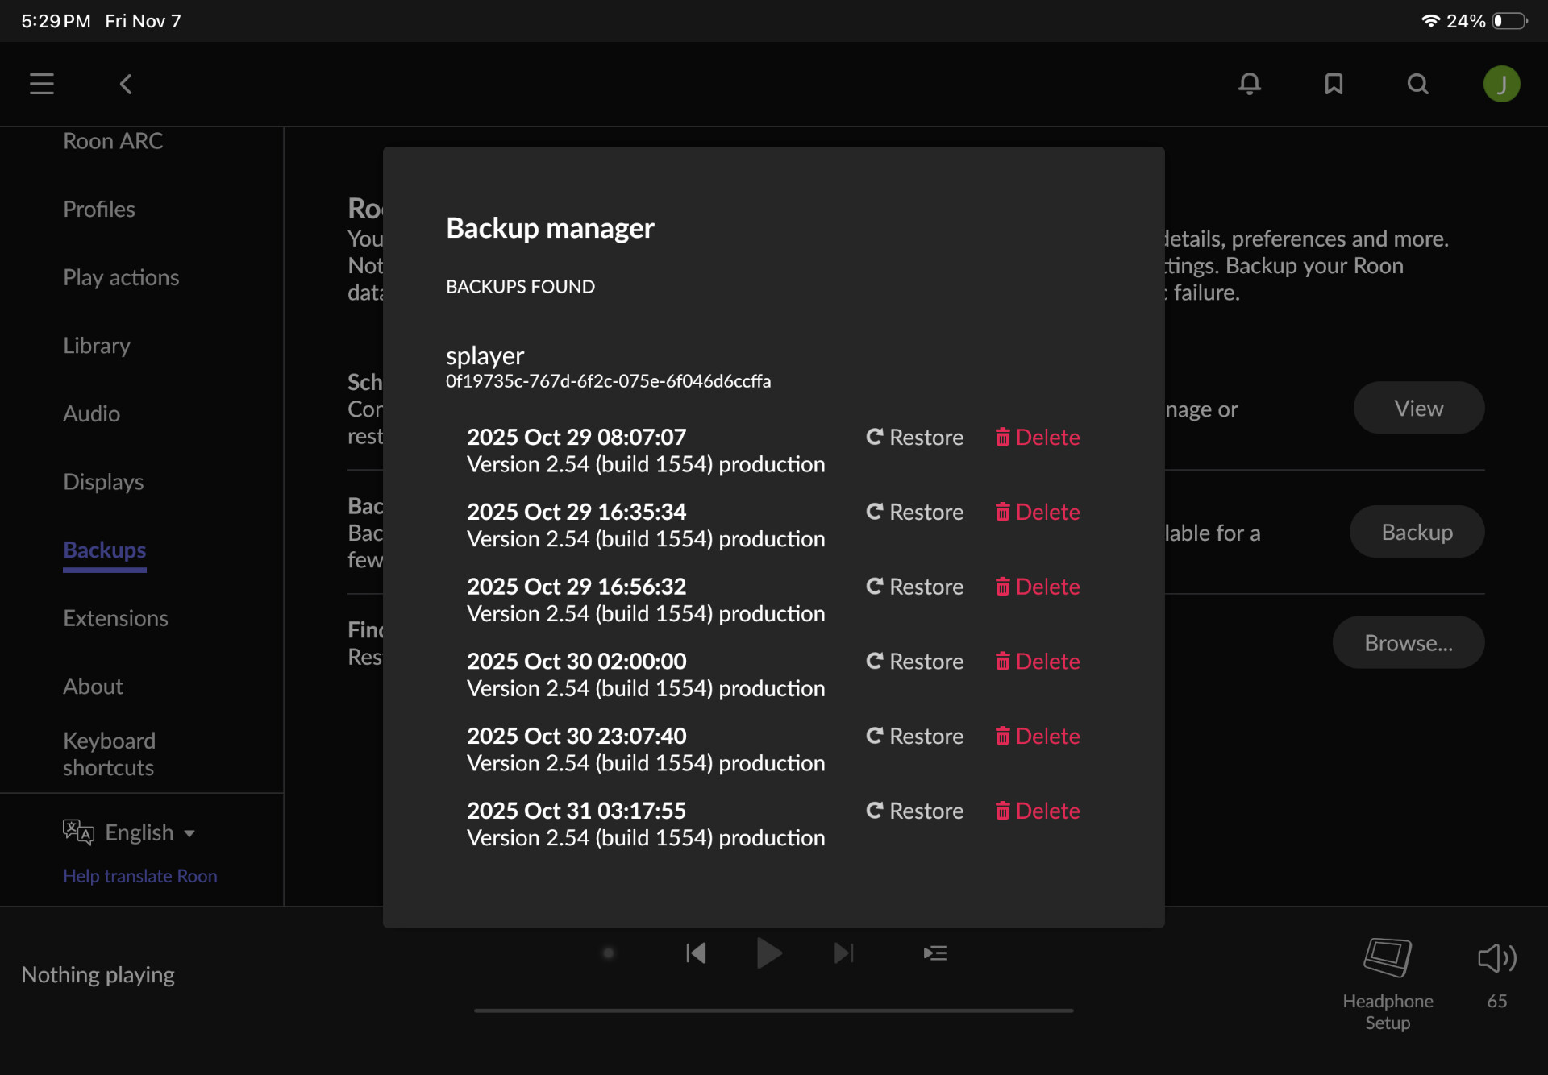
Task: Restore the Oct 29 08:07:07 backup
Action: [x=914, y=437]
